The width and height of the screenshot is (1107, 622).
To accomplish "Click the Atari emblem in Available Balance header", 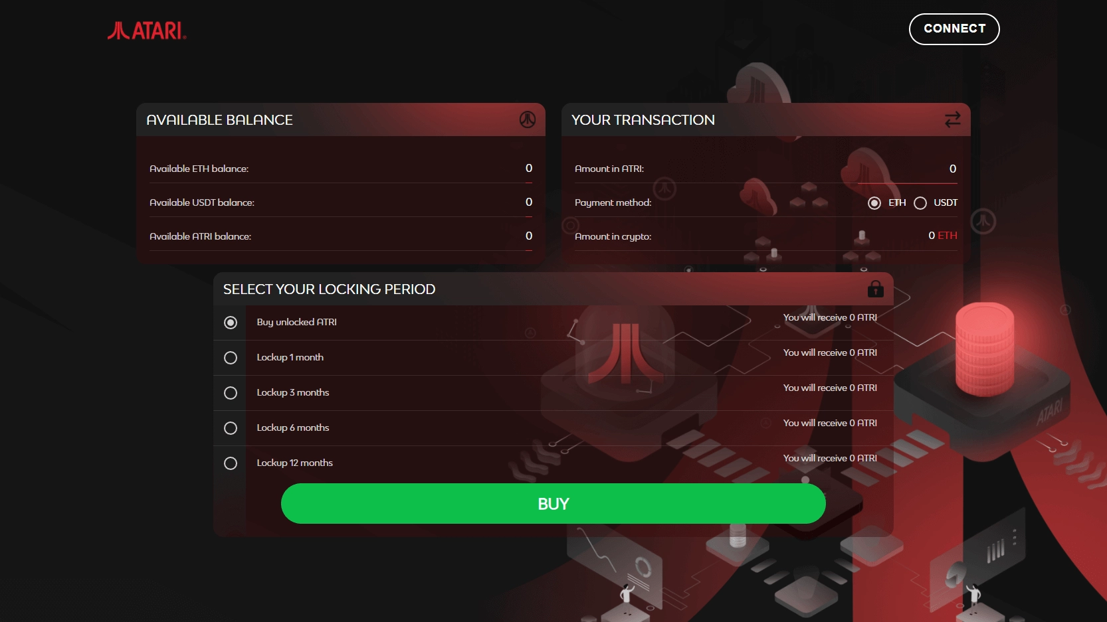I will pyautogui.click(x=528, y=119).
